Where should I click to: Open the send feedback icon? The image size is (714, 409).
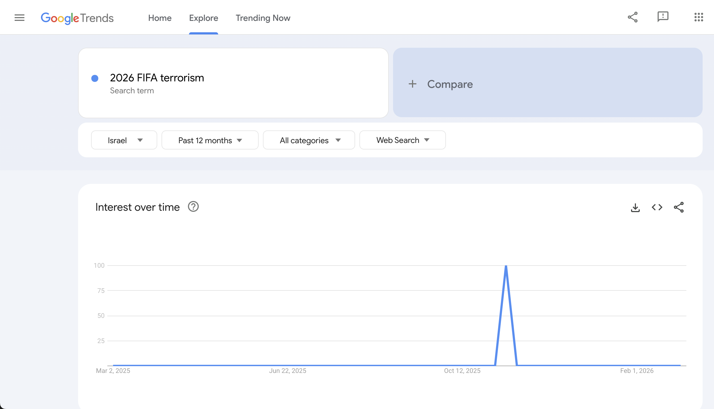click(x=663, y=17)
